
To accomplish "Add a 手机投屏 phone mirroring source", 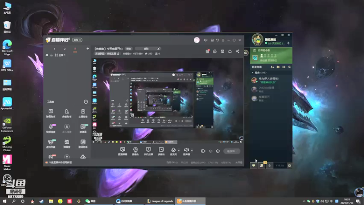I will click(148, 151).
